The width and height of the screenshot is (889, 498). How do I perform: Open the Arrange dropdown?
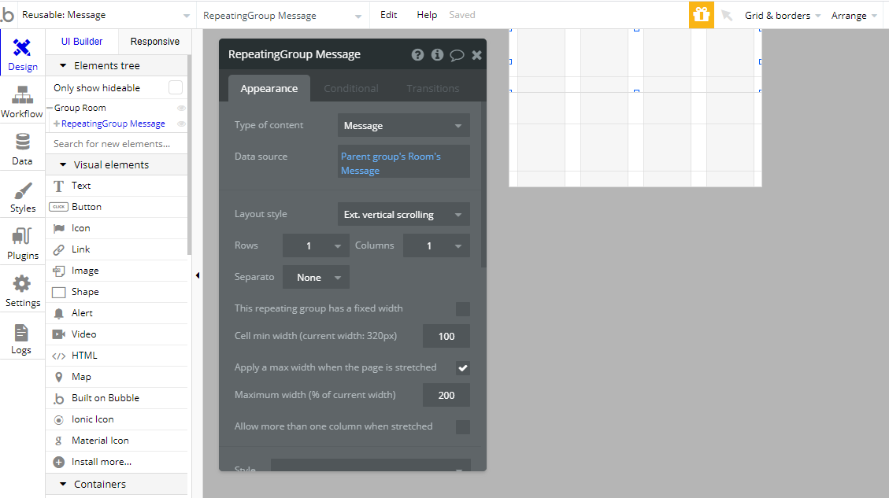[854, 15]
